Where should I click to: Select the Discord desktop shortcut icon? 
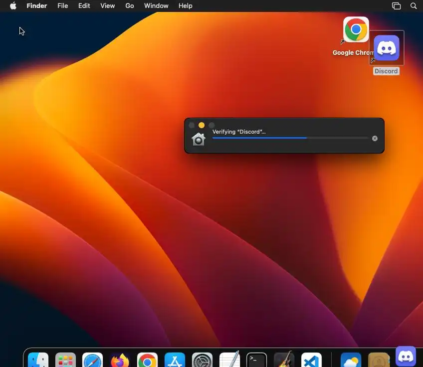coord(386,48)
